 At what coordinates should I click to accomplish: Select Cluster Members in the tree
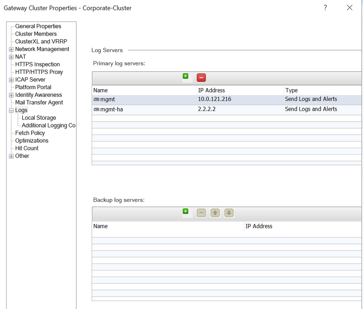(x=36, y=34)
